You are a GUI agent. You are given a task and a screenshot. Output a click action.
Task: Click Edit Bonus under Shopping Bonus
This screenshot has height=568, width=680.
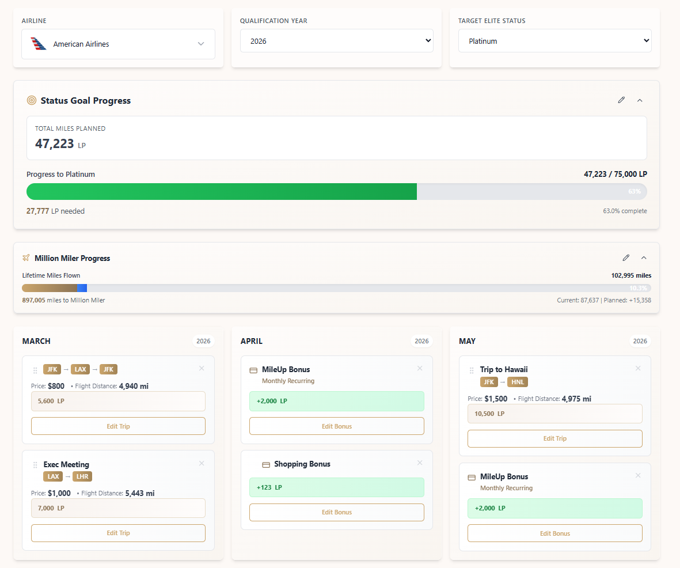pos(336,512)
